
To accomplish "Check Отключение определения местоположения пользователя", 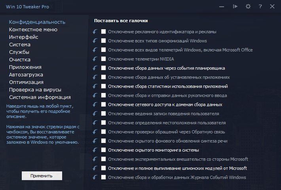I will coord(103,123).
